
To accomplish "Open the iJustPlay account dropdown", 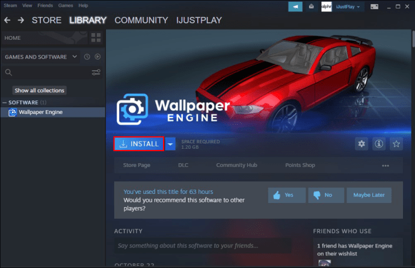I will pos(348,7).
